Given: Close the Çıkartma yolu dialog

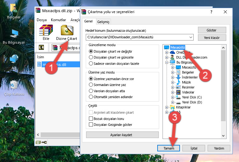Looking at the screenshot, I should pos(225,12).
